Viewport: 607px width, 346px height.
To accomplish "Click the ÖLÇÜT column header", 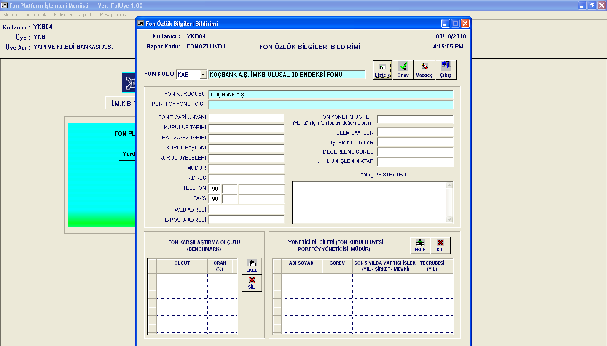I will point(182,266).
